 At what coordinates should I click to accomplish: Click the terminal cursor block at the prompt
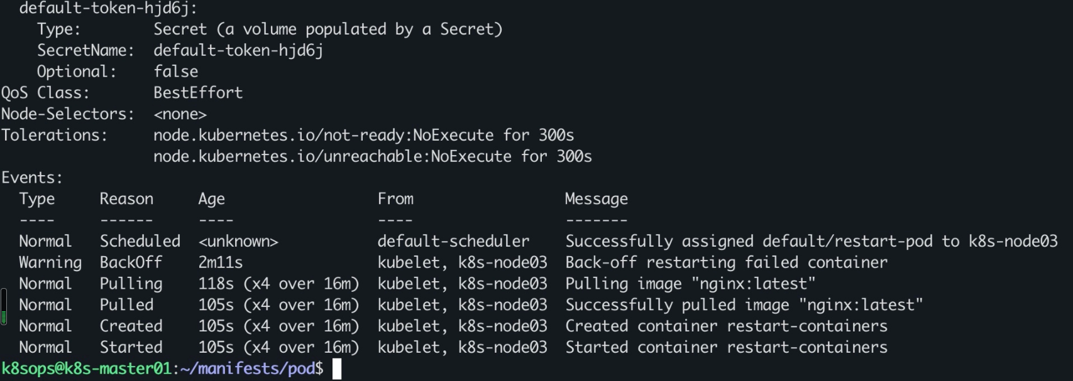[337, 368]
